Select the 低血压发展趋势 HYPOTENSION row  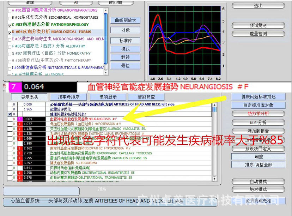coord(109,124)
